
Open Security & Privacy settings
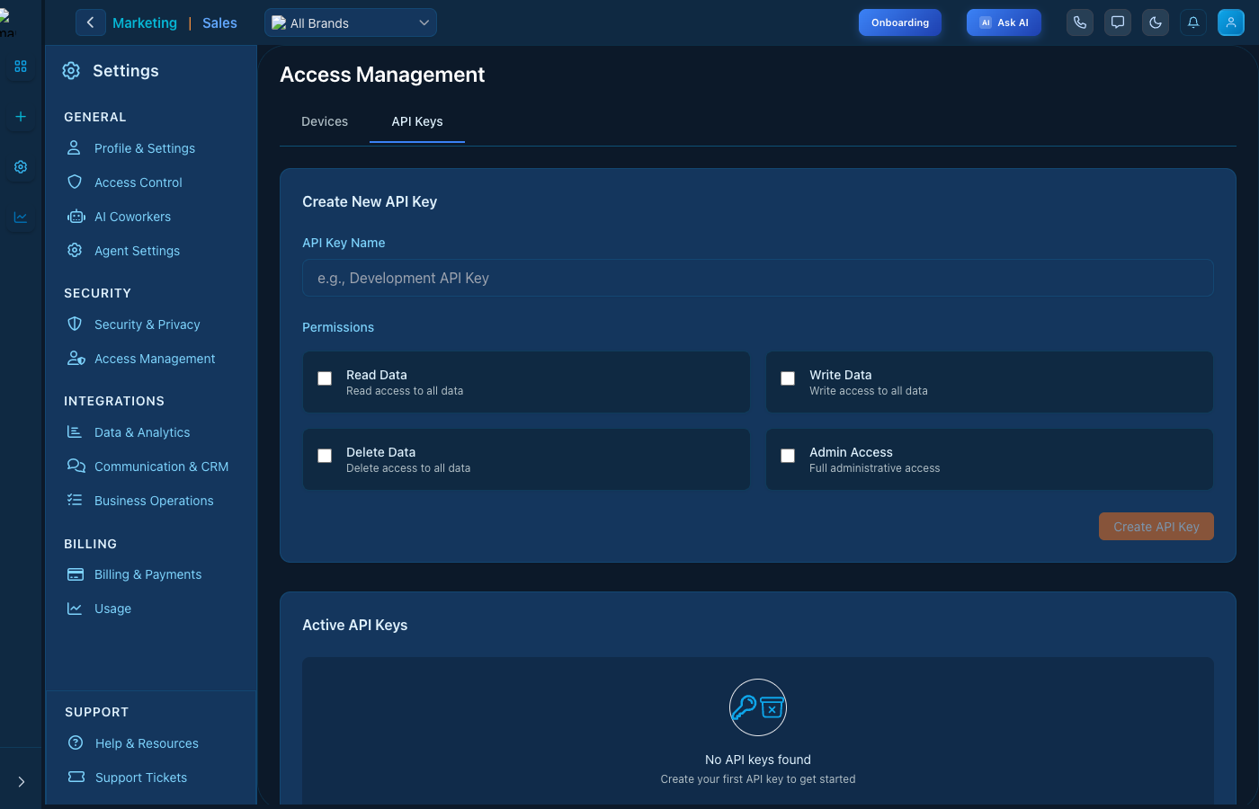147,324
